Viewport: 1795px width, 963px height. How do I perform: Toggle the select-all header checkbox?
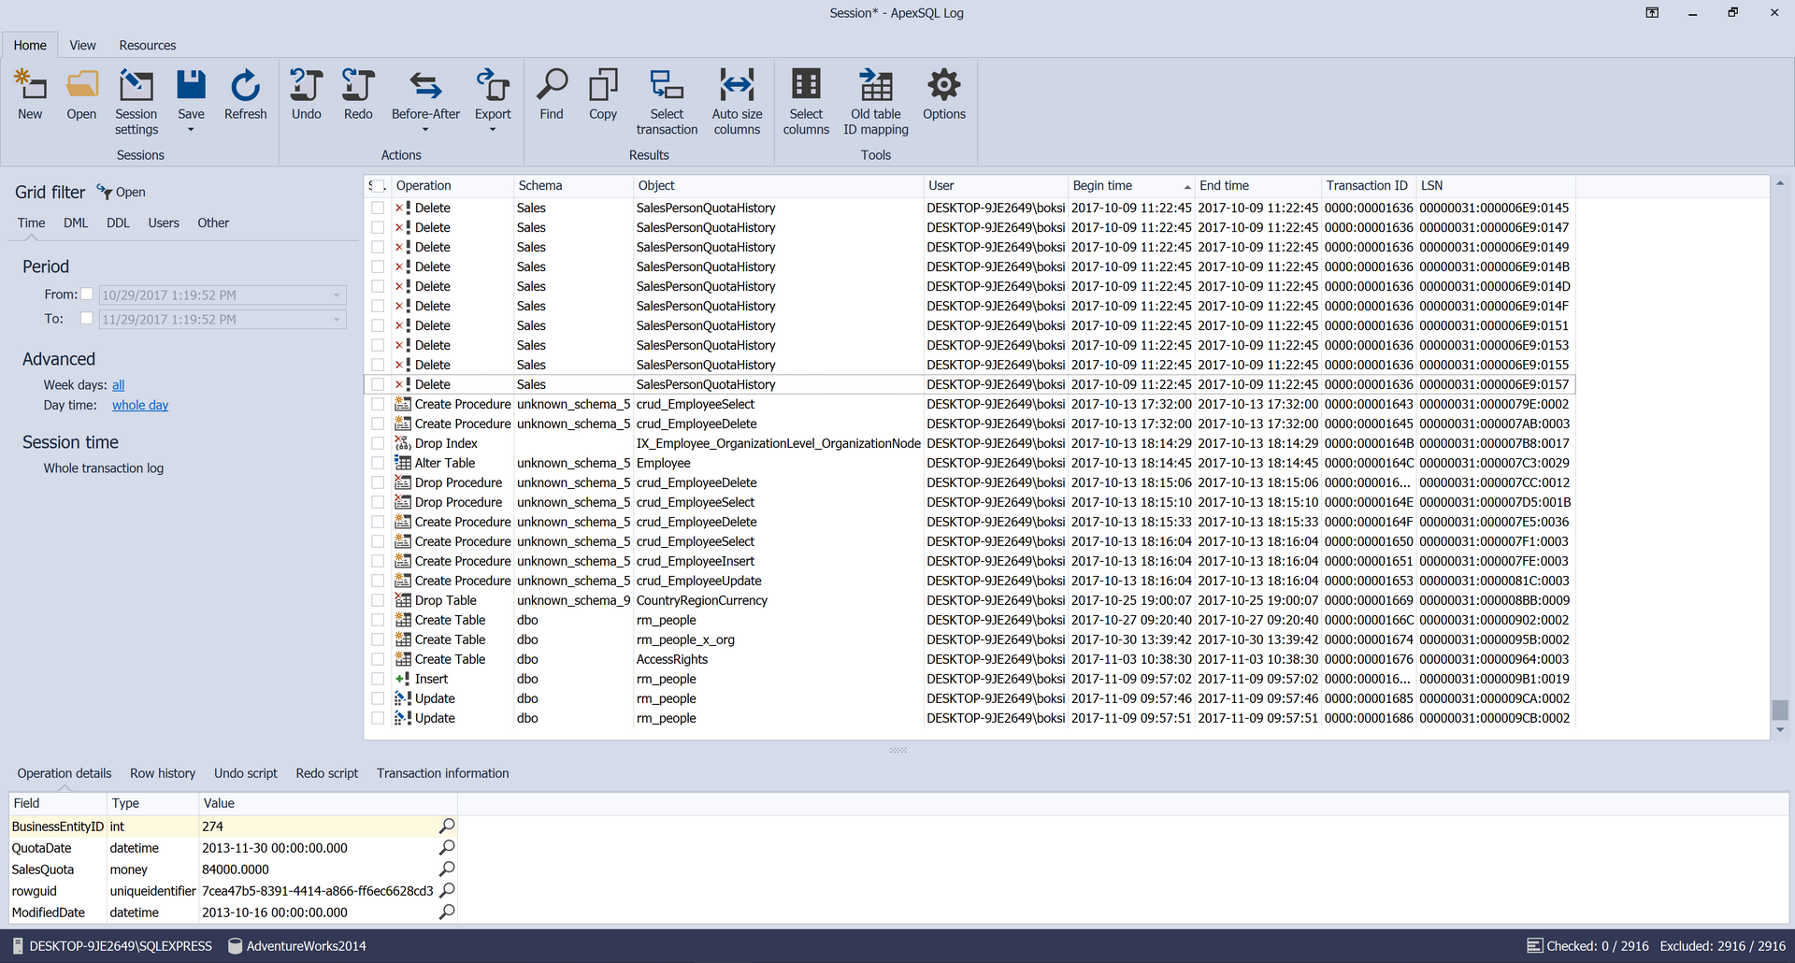377,185
